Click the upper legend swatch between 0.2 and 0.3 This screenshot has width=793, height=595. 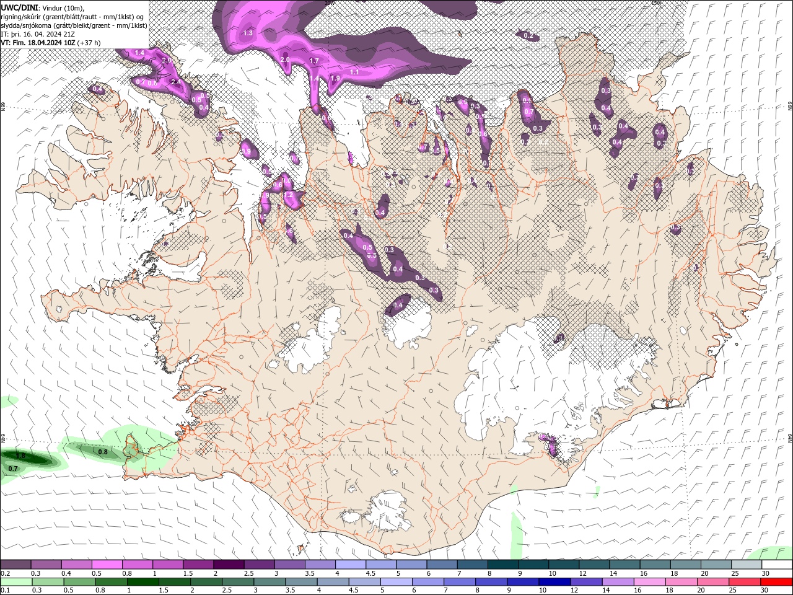15,565
